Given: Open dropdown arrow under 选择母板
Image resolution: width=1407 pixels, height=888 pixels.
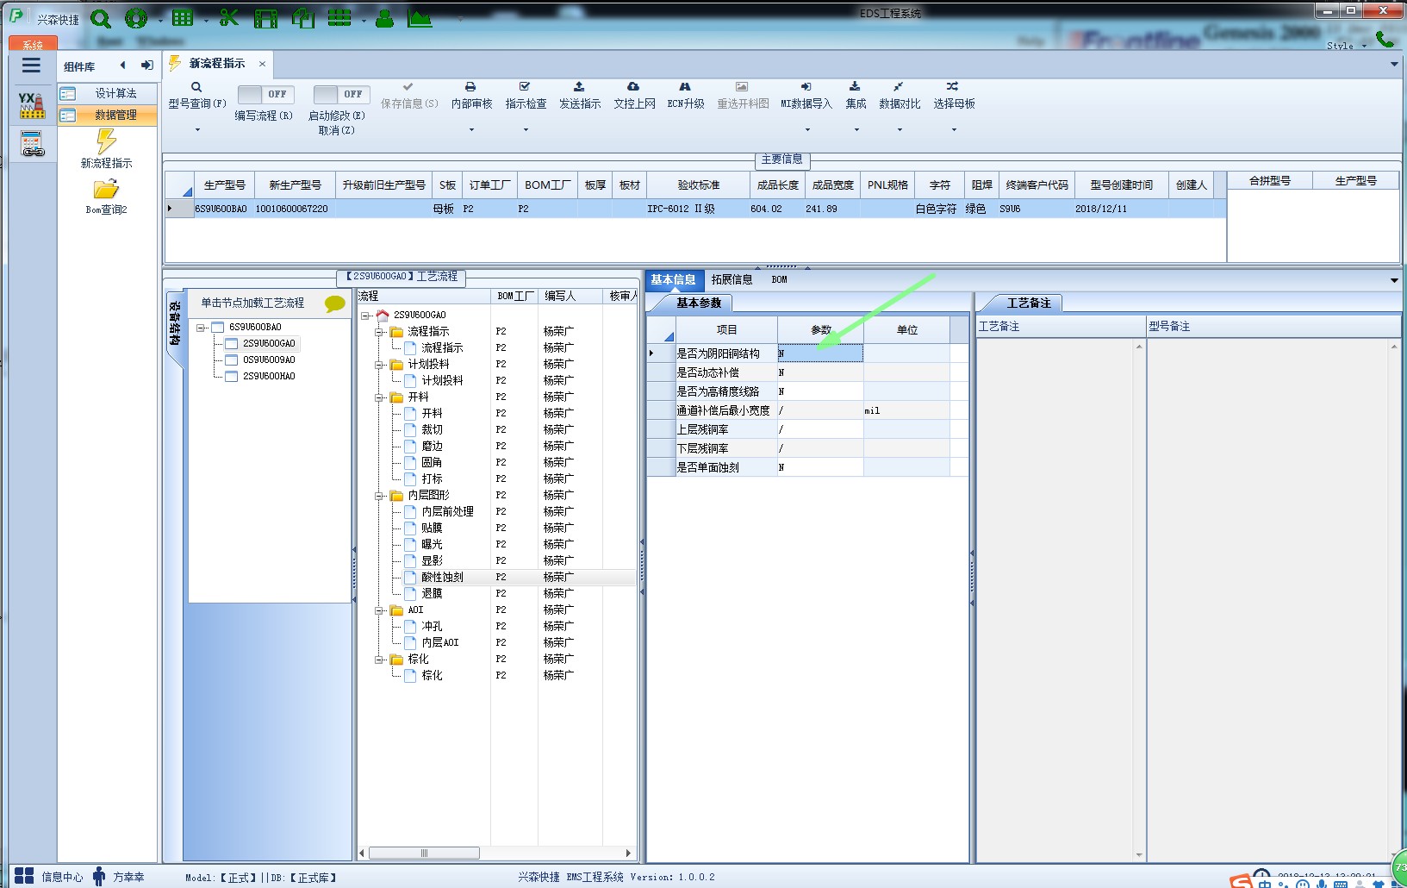Looking at the screenshot, I should tap(954, 130).
